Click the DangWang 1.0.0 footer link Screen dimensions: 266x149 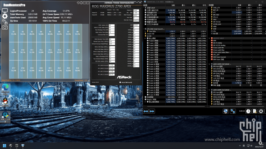[x=81, y=80]
